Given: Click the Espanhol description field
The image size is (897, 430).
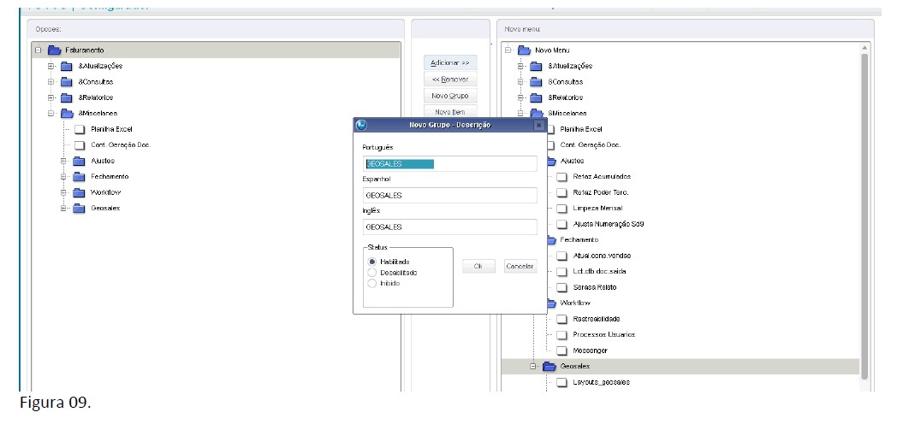Looking at the screenshot, I should click(450, 195).
